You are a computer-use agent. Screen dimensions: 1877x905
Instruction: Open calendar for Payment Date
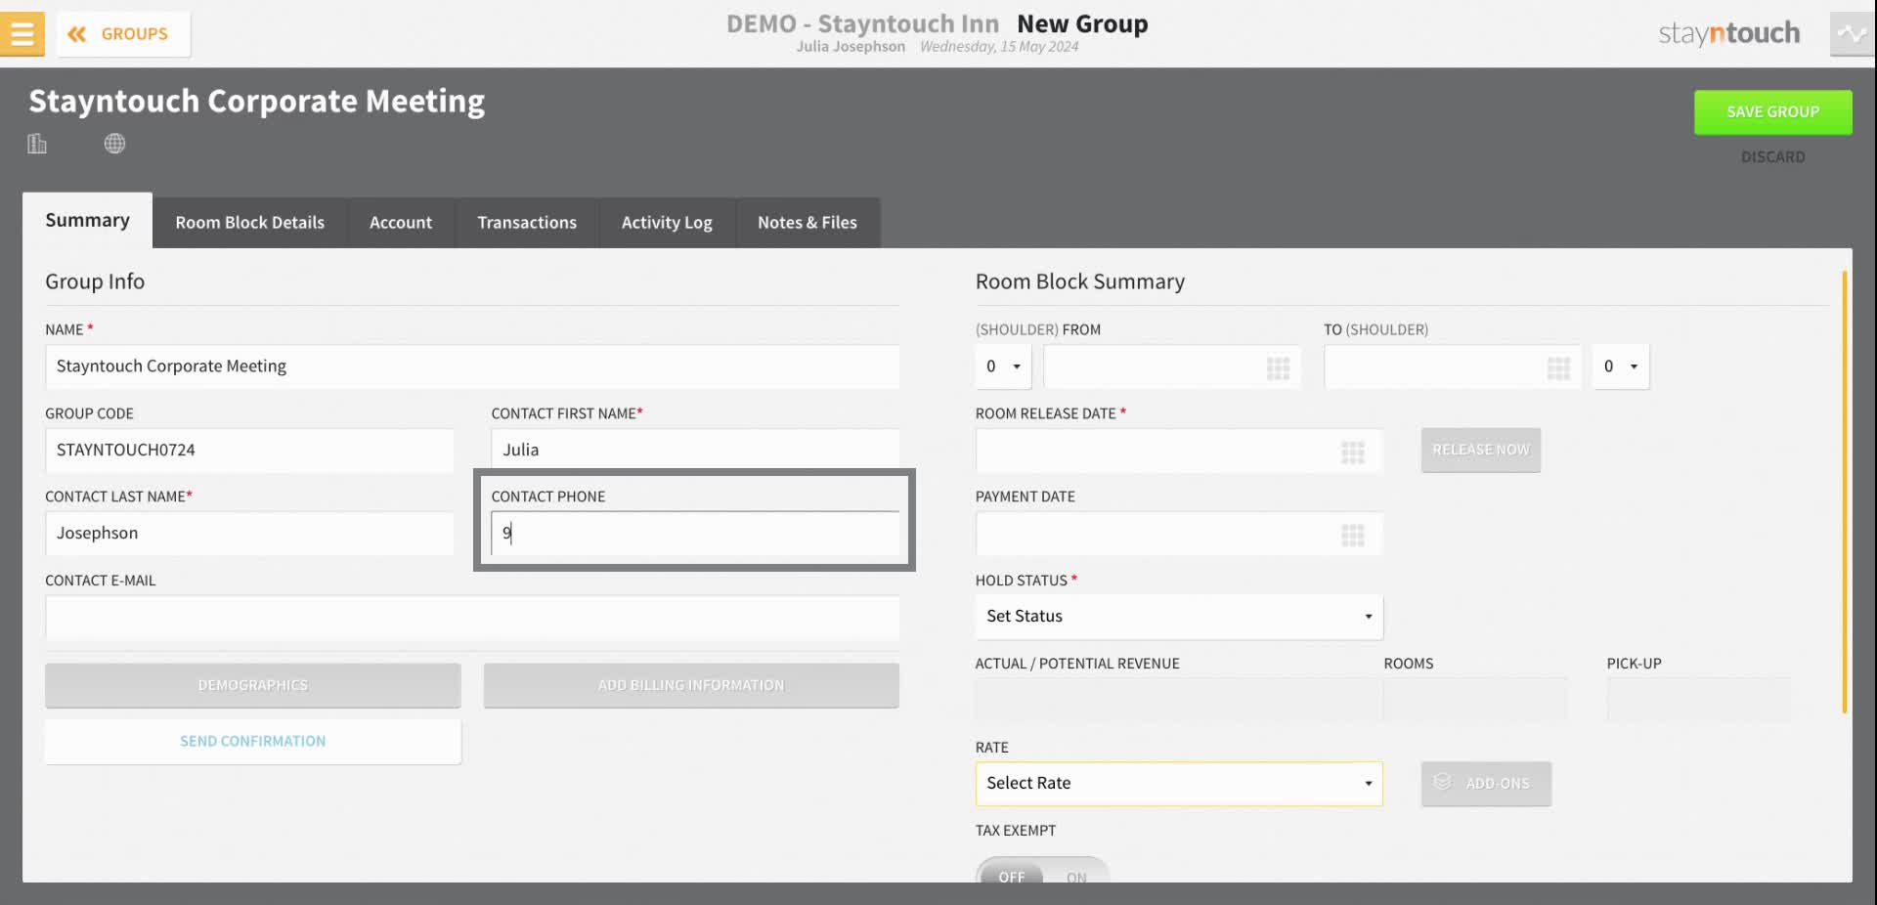(1352, 535)
